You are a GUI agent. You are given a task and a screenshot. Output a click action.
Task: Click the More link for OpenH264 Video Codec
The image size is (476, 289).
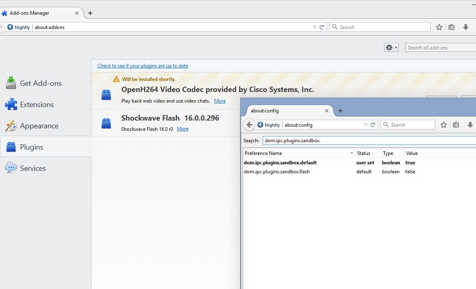tap(220, 101)
